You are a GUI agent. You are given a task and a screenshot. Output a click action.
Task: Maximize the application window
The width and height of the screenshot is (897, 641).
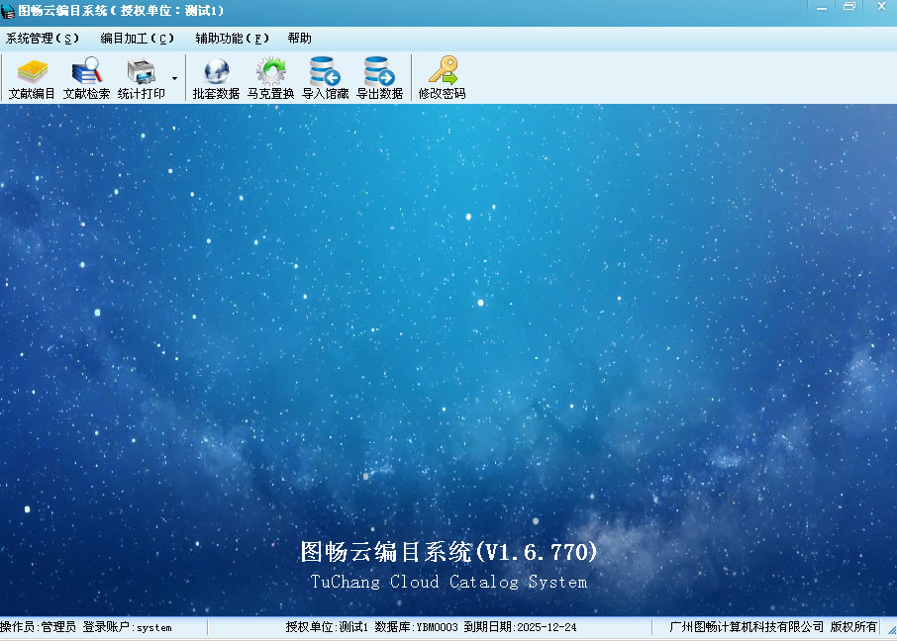(849, 7)
